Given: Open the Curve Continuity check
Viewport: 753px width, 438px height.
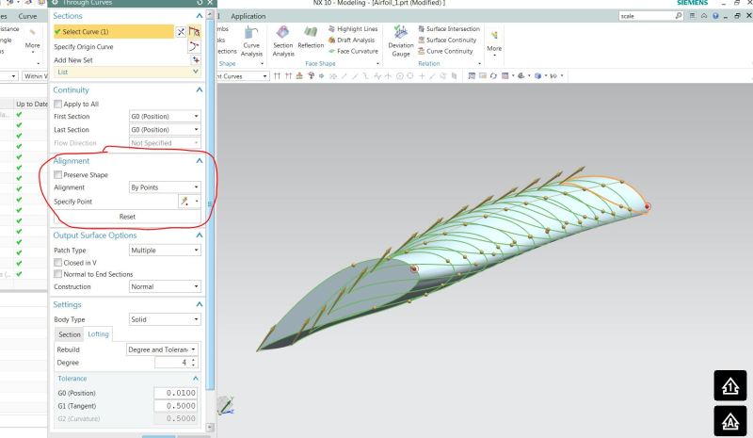Looking at the screenshot, I should click(445, 51).
